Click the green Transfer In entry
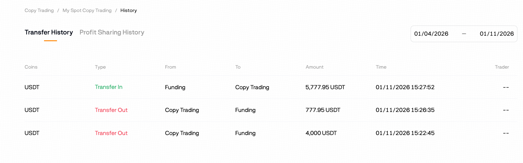Image resolution: width=523 pixels, height=163 pixels. pyautogui.click(x=108, y=87)
